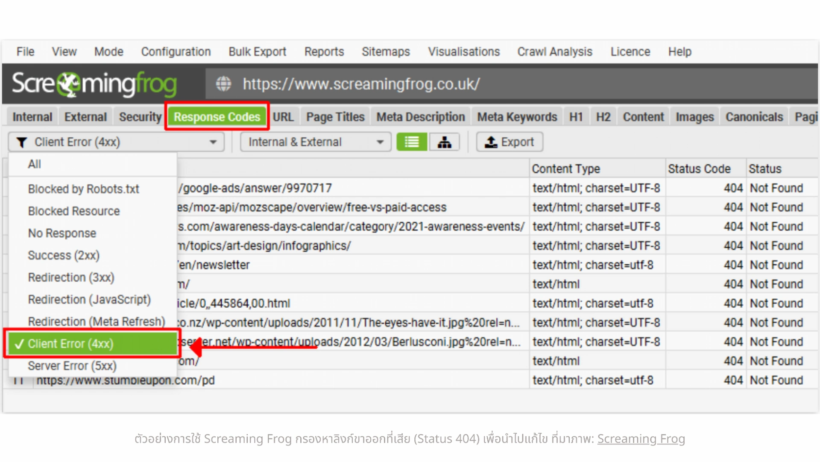Open the Help menu
Viewport: 820px width, 462px height.
pyautogui.click(x=679, y=52)
